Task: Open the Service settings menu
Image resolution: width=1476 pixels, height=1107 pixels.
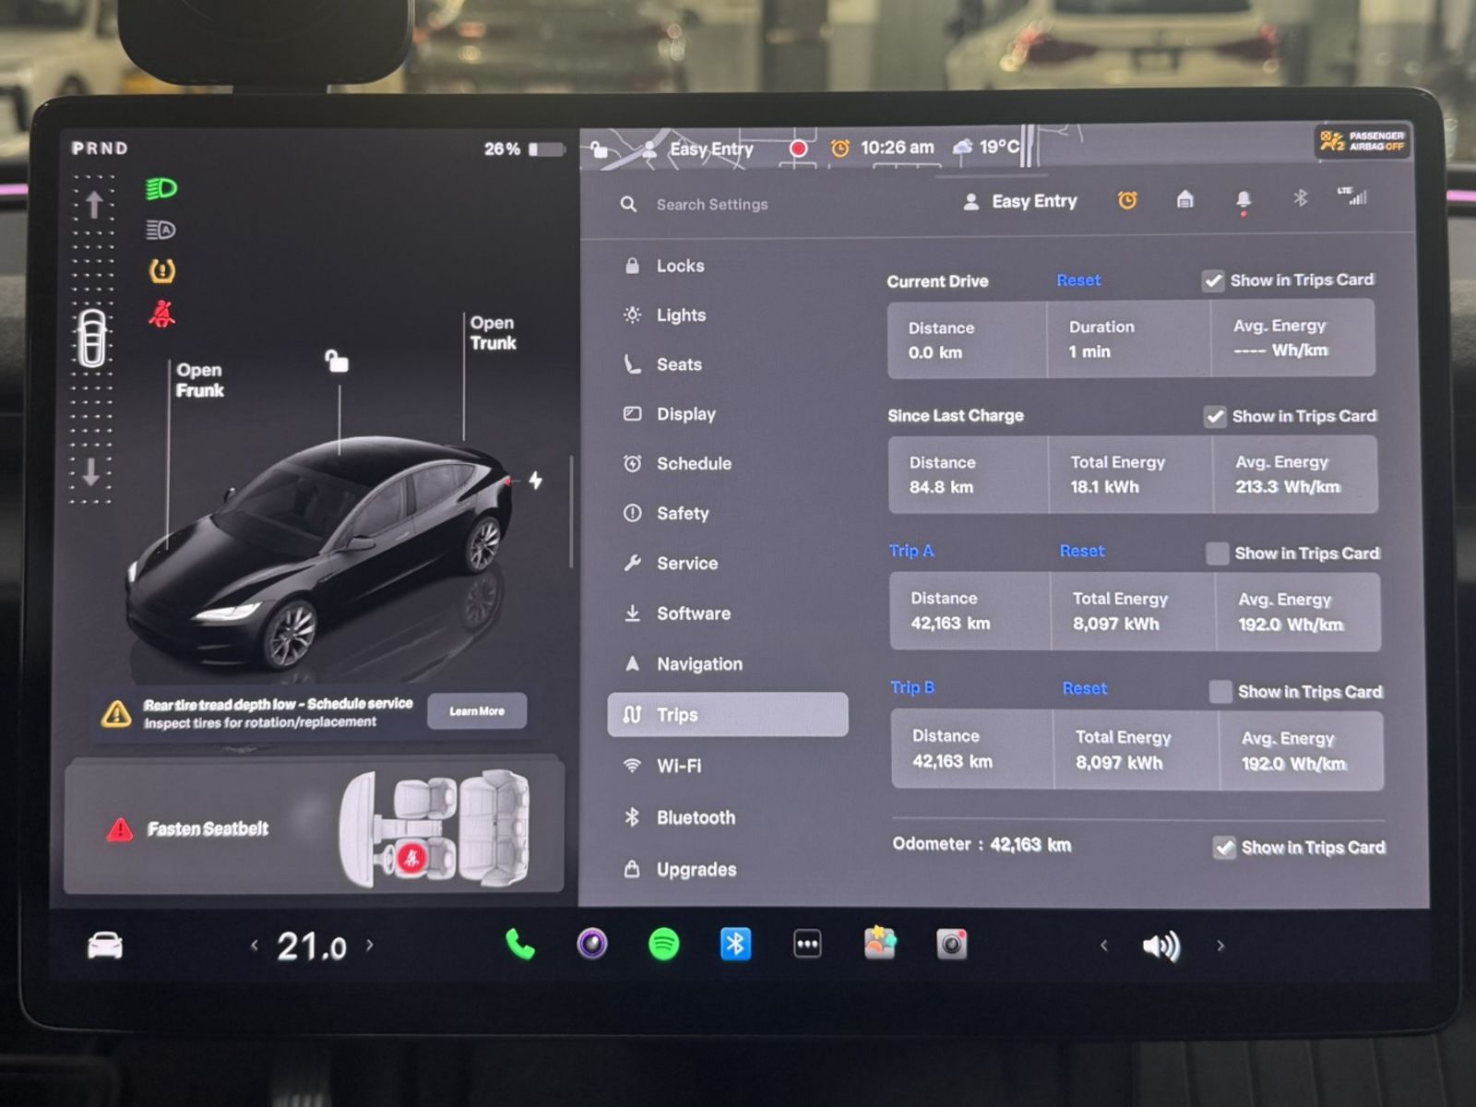Action: coord(729,564)
